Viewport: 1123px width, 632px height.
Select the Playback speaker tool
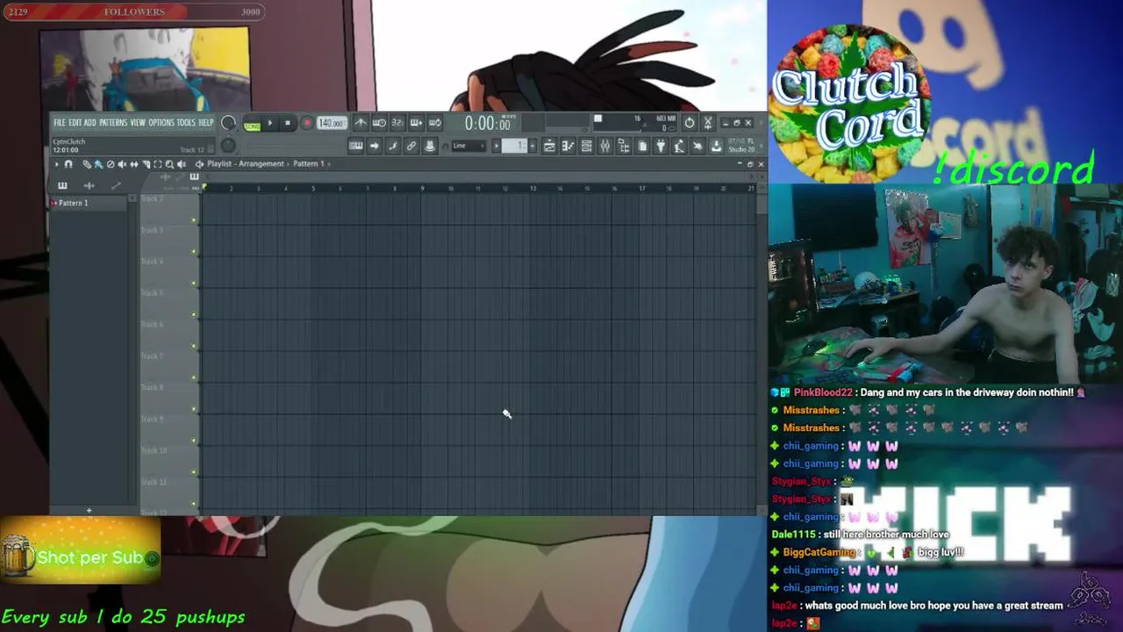coord(182,164)
